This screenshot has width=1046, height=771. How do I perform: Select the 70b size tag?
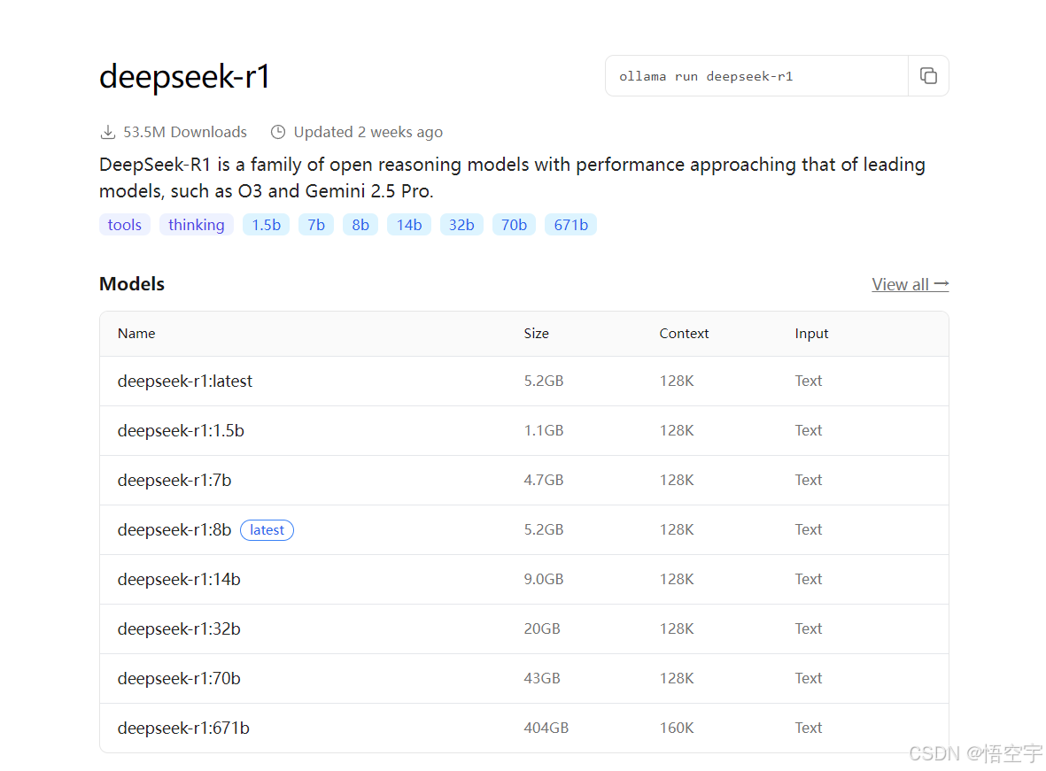[514, 225]
